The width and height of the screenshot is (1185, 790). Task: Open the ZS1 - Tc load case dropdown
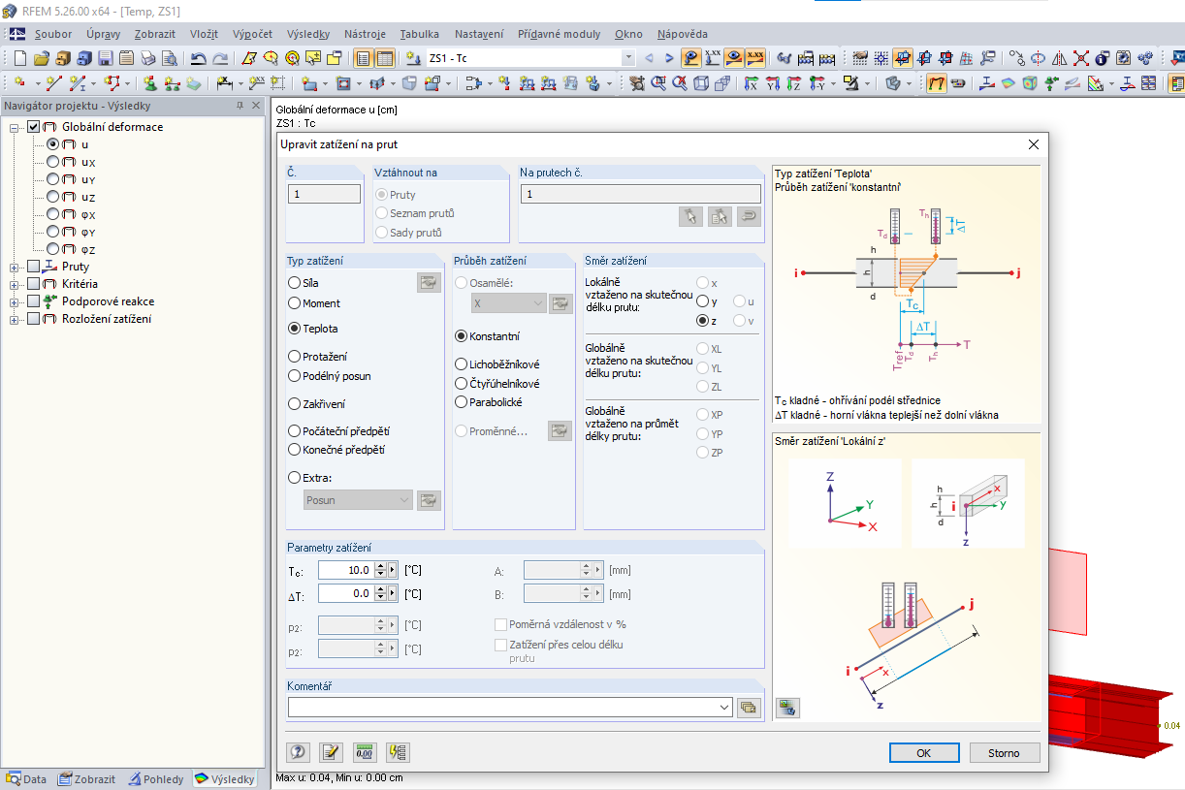point(627,58)
